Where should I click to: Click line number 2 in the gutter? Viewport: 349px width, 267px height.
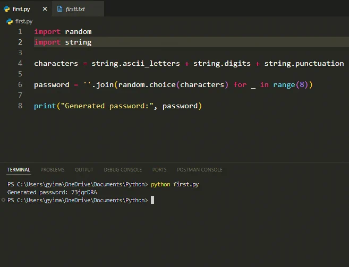tap(20, 42)
